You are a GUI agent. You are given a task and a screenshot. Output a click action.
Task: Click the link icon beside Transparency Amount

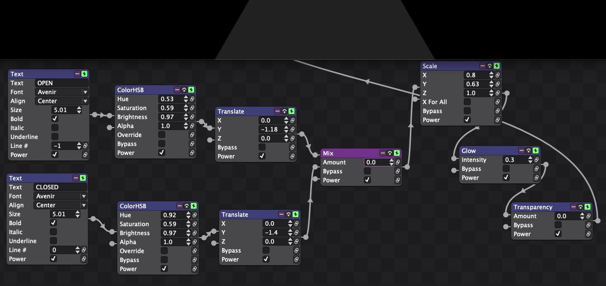pos(589,216)
